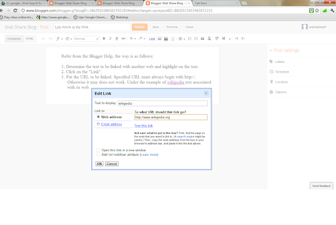
Task: Click the transliteration language icon
Action: pos(224,39)
